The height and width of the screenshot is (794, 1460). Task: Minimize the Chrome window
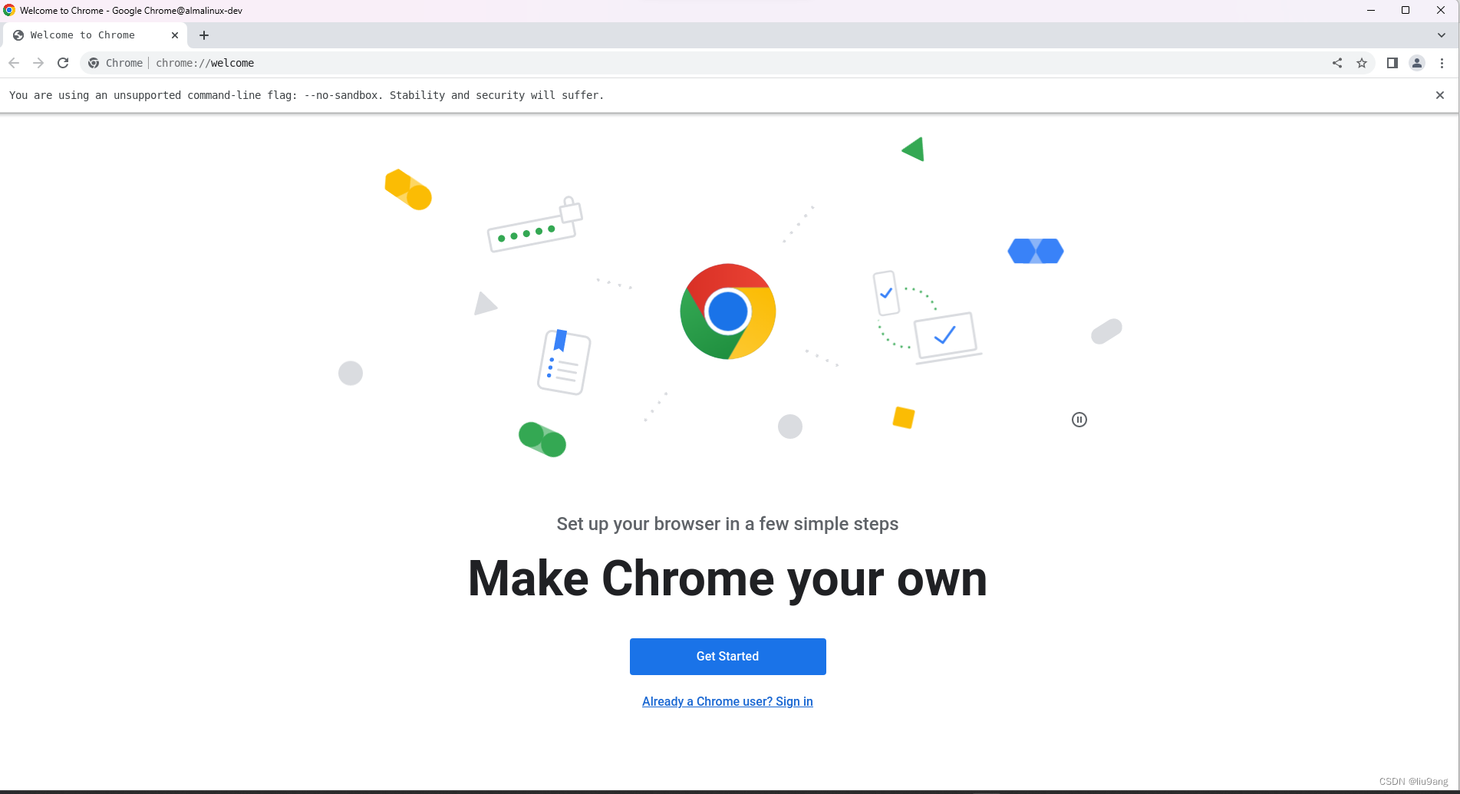(1370, 10)
